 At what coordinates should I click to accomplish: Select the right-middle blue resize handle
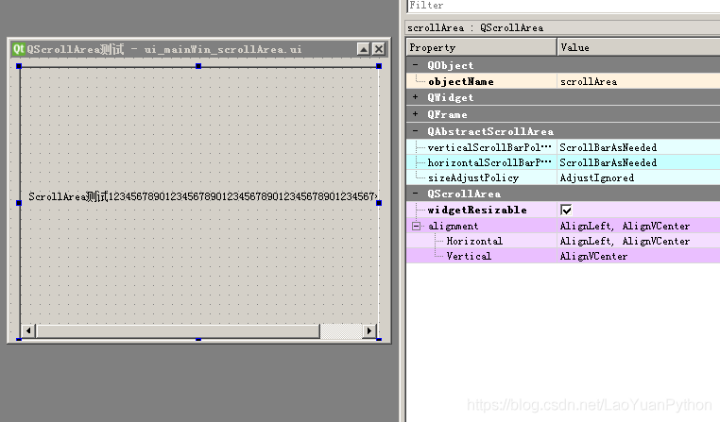[x=379, y=203]
